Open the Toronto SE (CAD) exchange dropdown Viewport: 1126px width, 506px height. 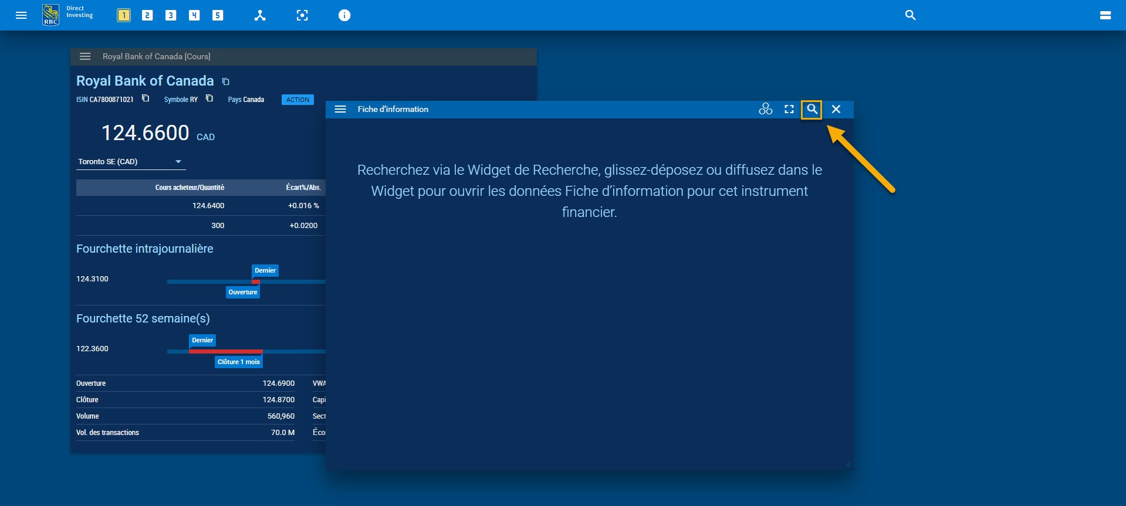[131, 162]
